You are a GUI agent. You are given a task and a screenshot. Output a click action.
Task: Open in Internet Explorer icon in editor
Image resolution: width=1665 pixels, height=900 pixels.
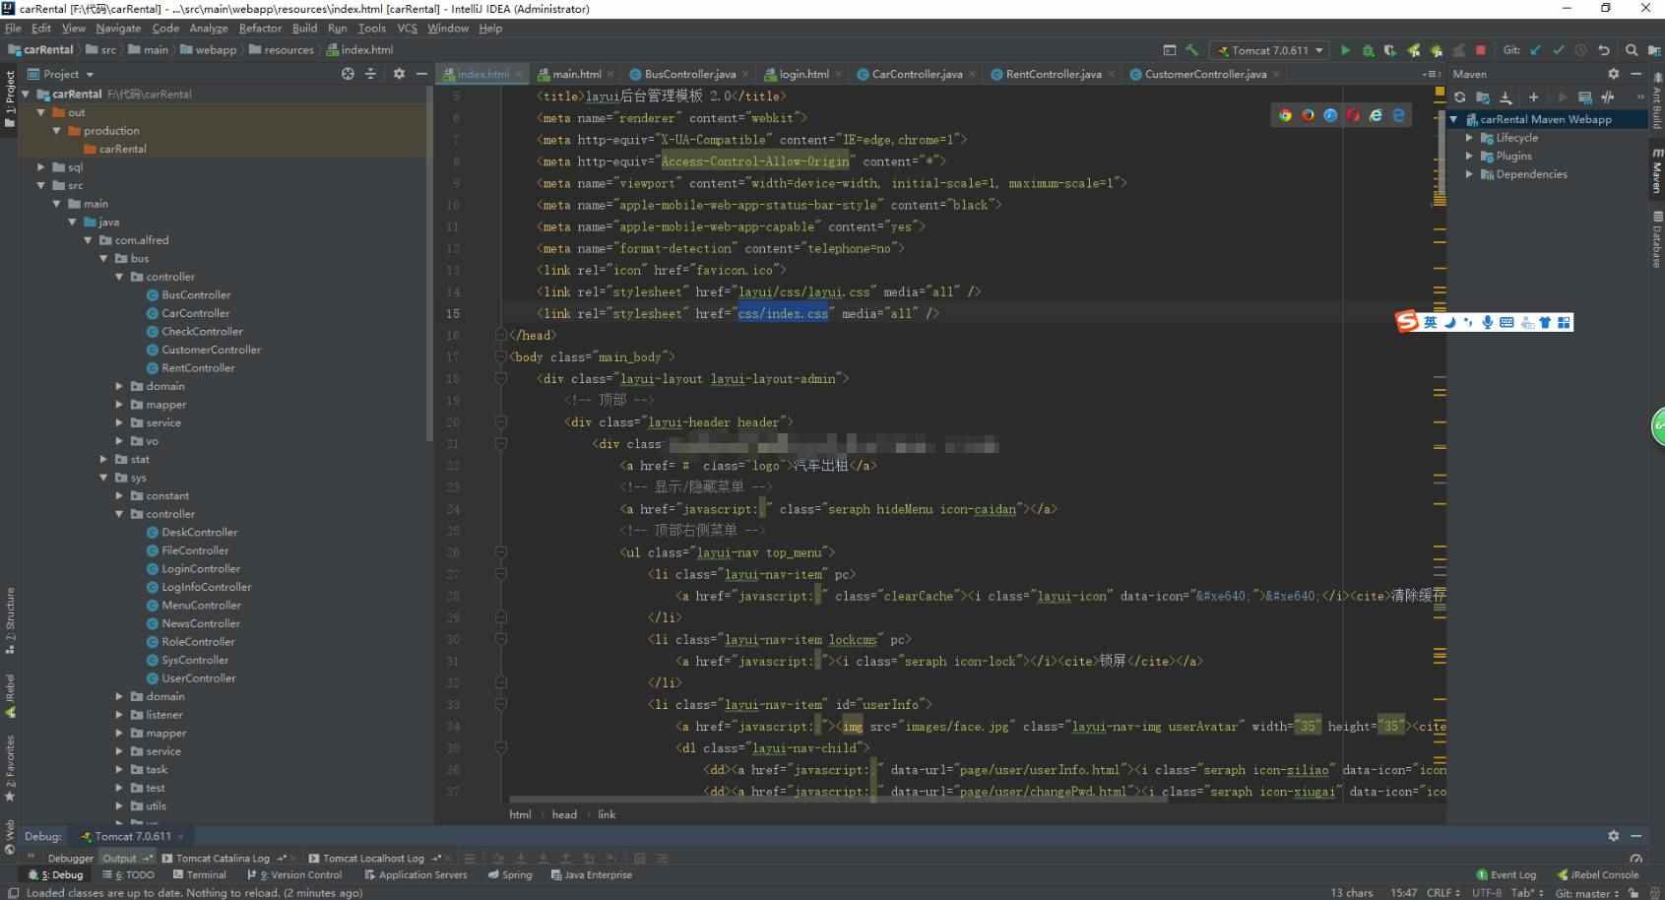1376,115
